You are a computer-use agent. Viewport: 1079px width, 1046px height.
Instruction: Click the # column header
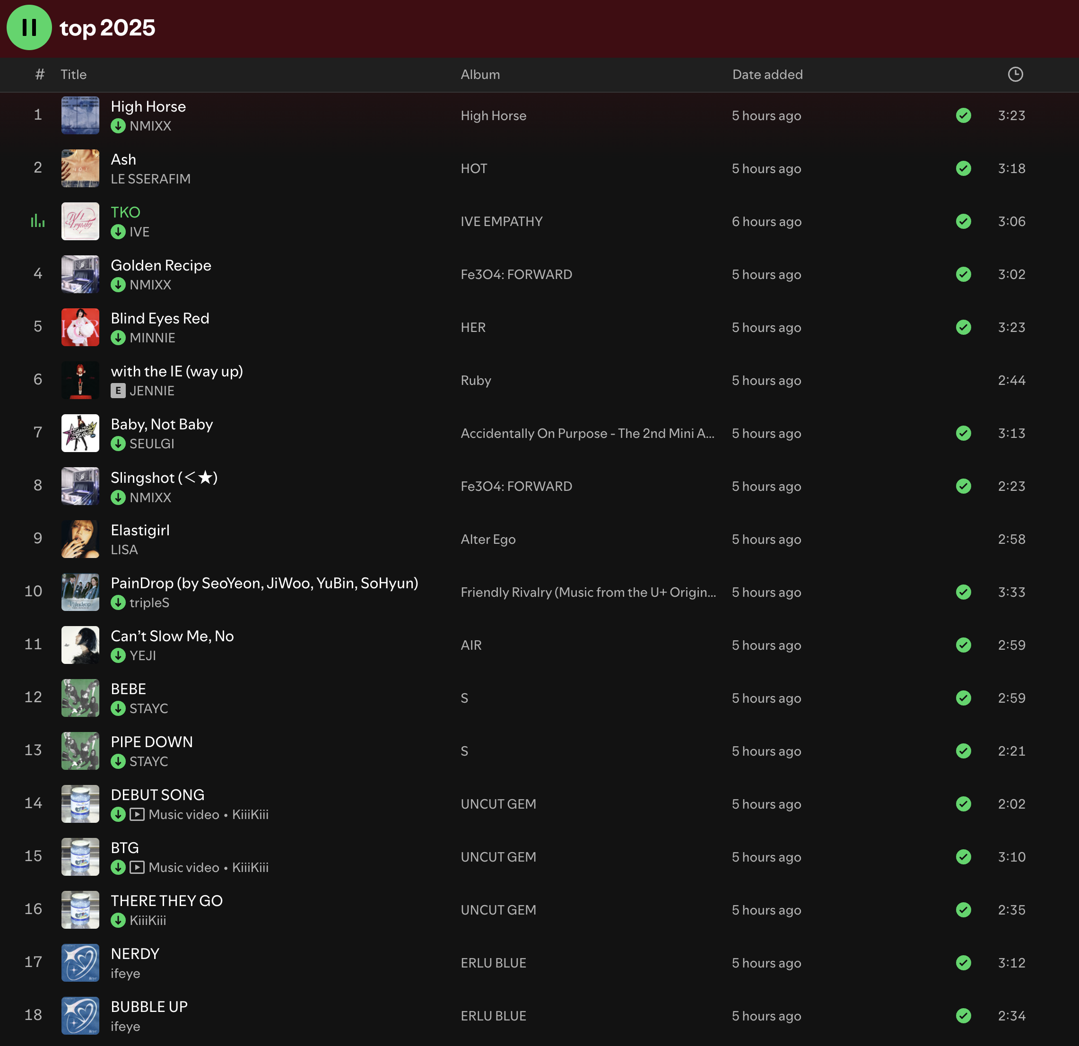point(40,74)
